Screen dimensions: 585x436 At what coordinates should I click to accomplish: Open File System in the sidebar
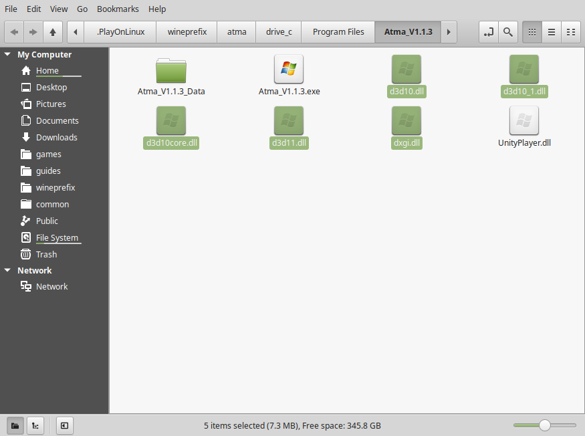pyautogui.click(x=57, y=238)
